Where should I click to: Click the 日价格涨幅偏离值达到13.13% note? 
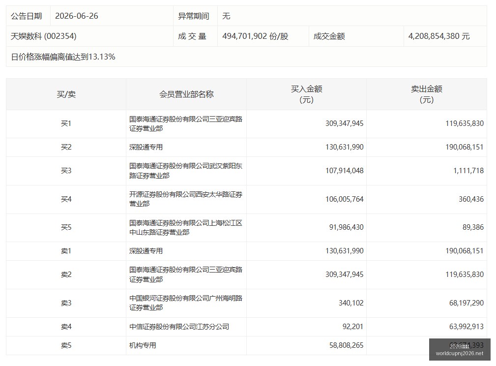tap(63, 57)
